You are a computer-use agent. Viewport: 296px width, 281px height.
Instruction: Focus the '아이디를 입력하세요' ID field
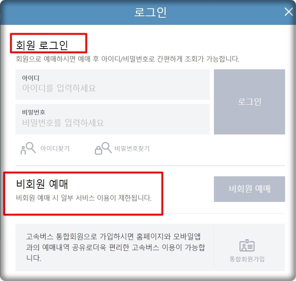(x=113, y=84)
